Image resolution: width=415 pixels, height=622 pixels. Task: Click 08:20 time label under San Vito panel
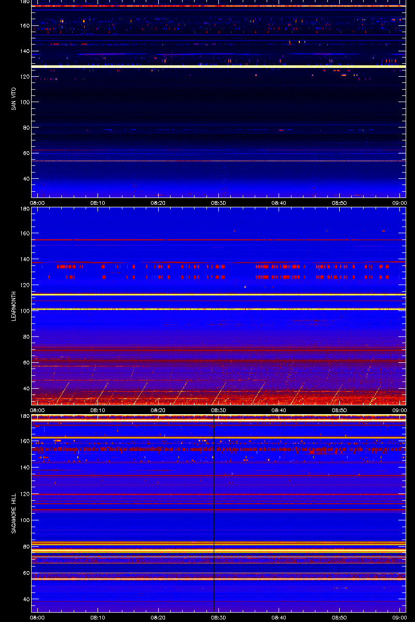click(x=158, y=203)
